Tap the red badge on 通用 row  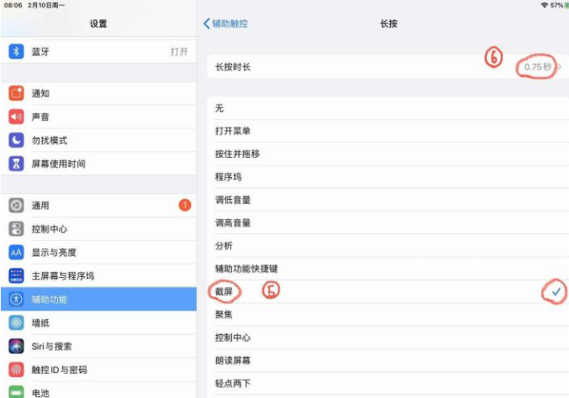pos(185,205)
